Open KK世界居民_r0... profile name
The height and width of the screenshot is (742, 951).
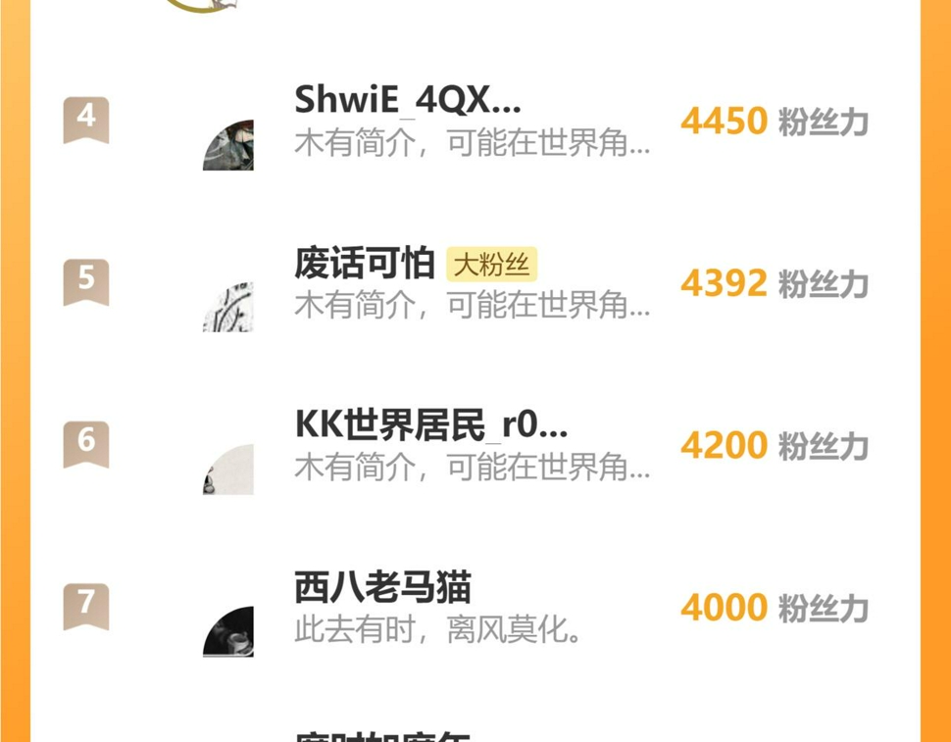point(431,425)
